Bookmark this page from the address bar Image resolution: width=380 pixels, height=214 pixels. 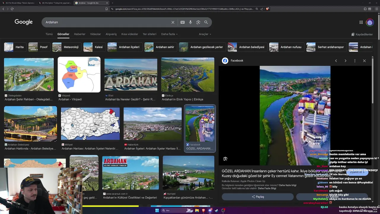pos(106,9)
